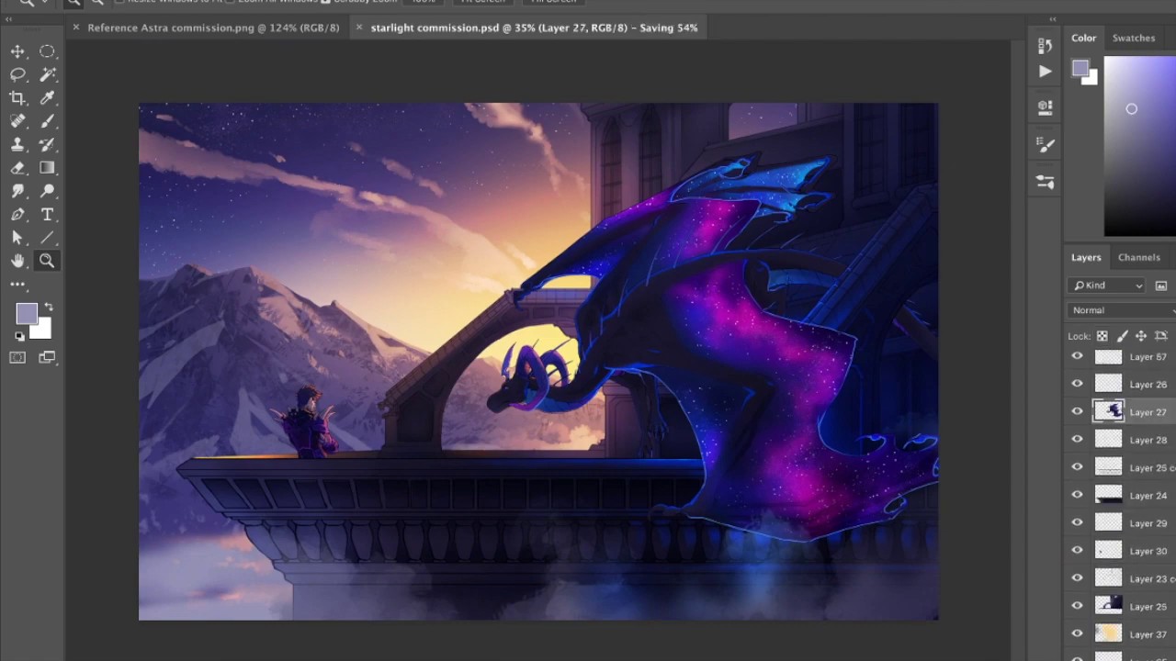Screen dimensions: 1176x661
Task: Close the starlight commission.psd document
Action: coord(358,28)
